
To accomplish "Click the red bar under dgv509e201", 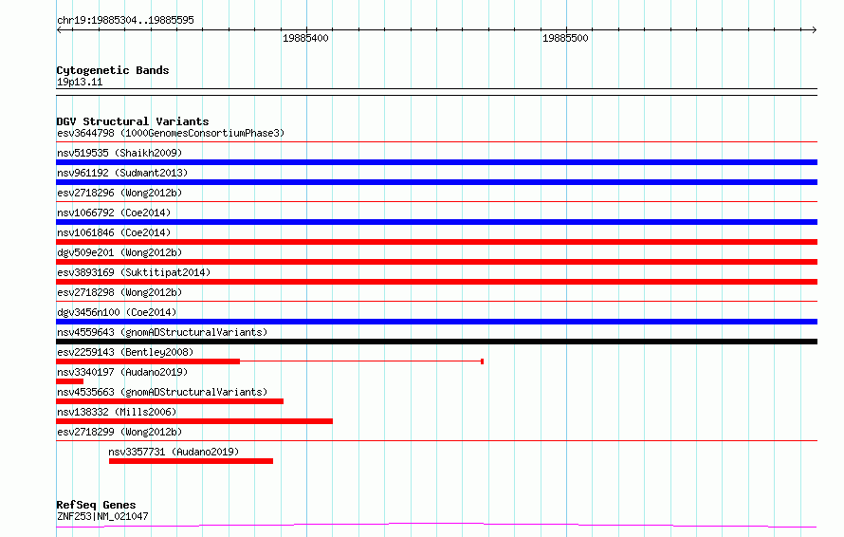I will [x=436, y=262].
